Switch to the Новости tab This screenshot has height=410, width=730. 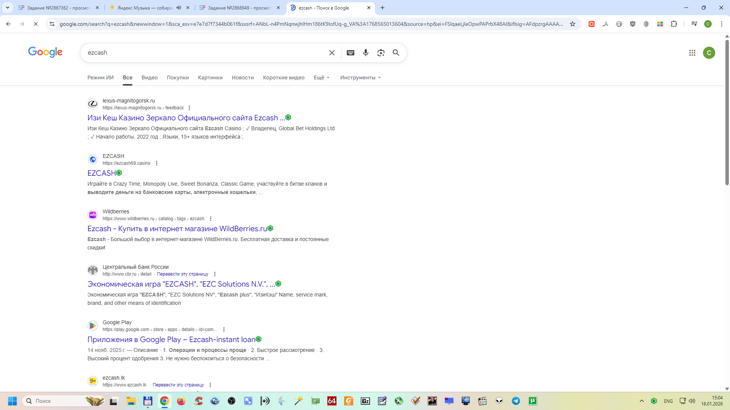click(x=243, y=77)
